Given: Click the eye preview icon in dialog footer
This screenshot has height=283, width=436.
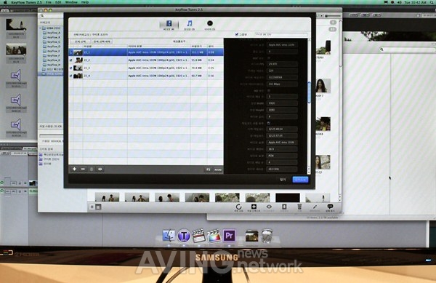Looking at the screenshot, I should pos(100,169).
